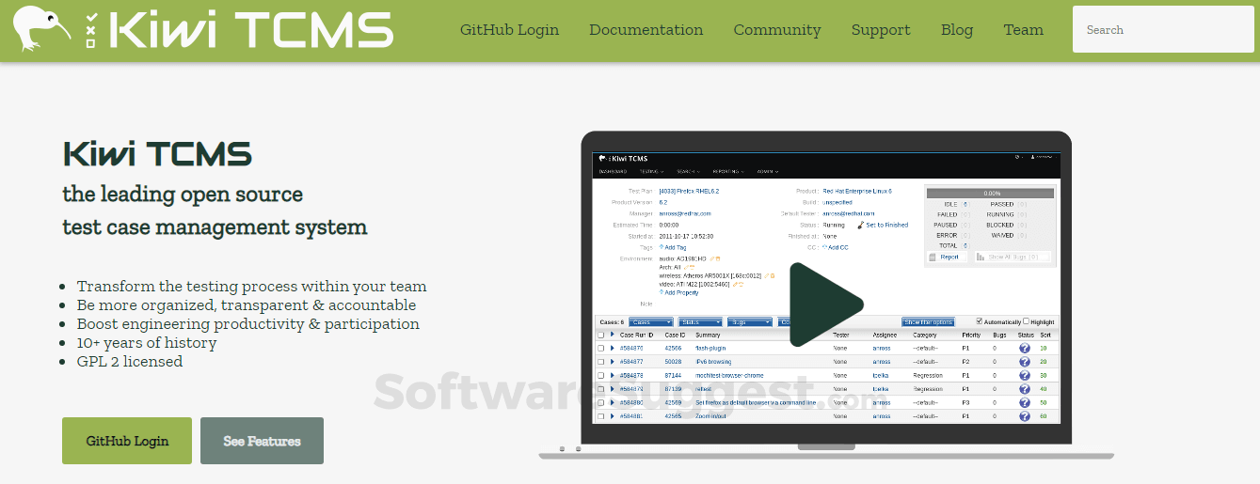Viewport: 1260px width, 484px height.
Task: Open GitHub Login in the navigation bar
Action: point(509,30)
